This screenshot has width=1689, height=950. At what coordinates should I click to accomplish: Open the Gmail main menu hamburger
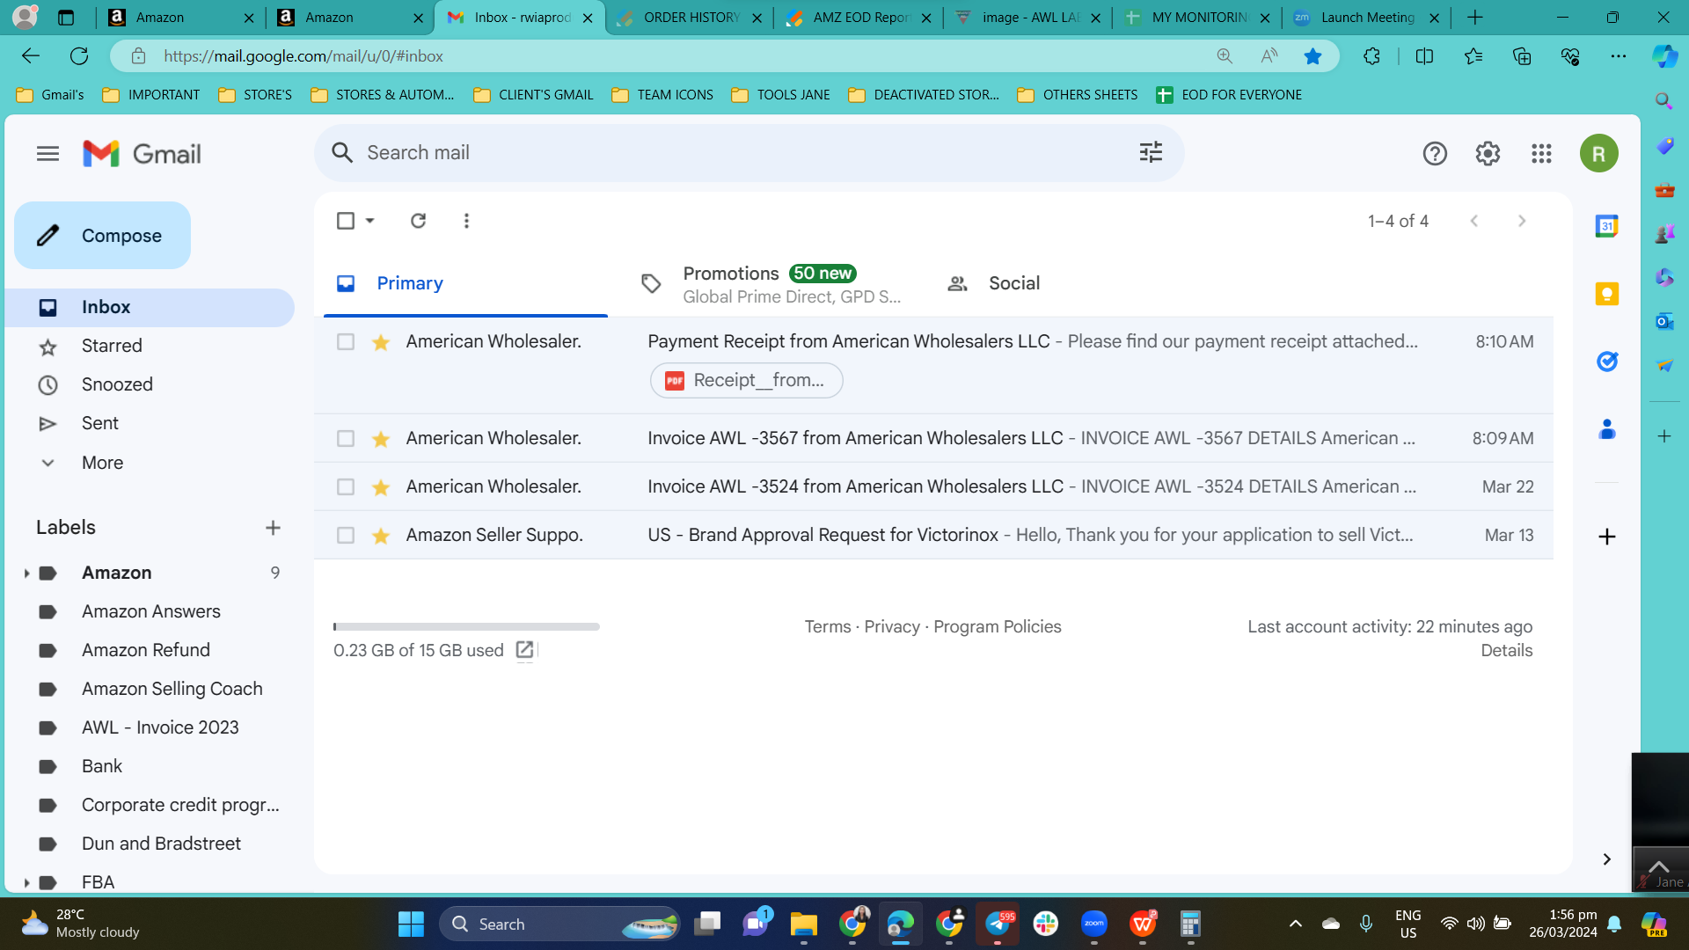tap(48, 154)
